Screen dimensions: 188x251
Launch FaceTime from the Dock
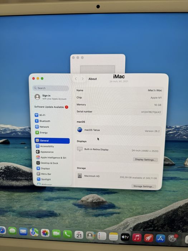56,233
